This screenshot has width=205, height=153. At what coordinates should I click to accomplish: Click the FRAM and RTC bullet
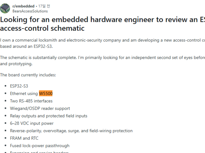[x=24, y=138]
